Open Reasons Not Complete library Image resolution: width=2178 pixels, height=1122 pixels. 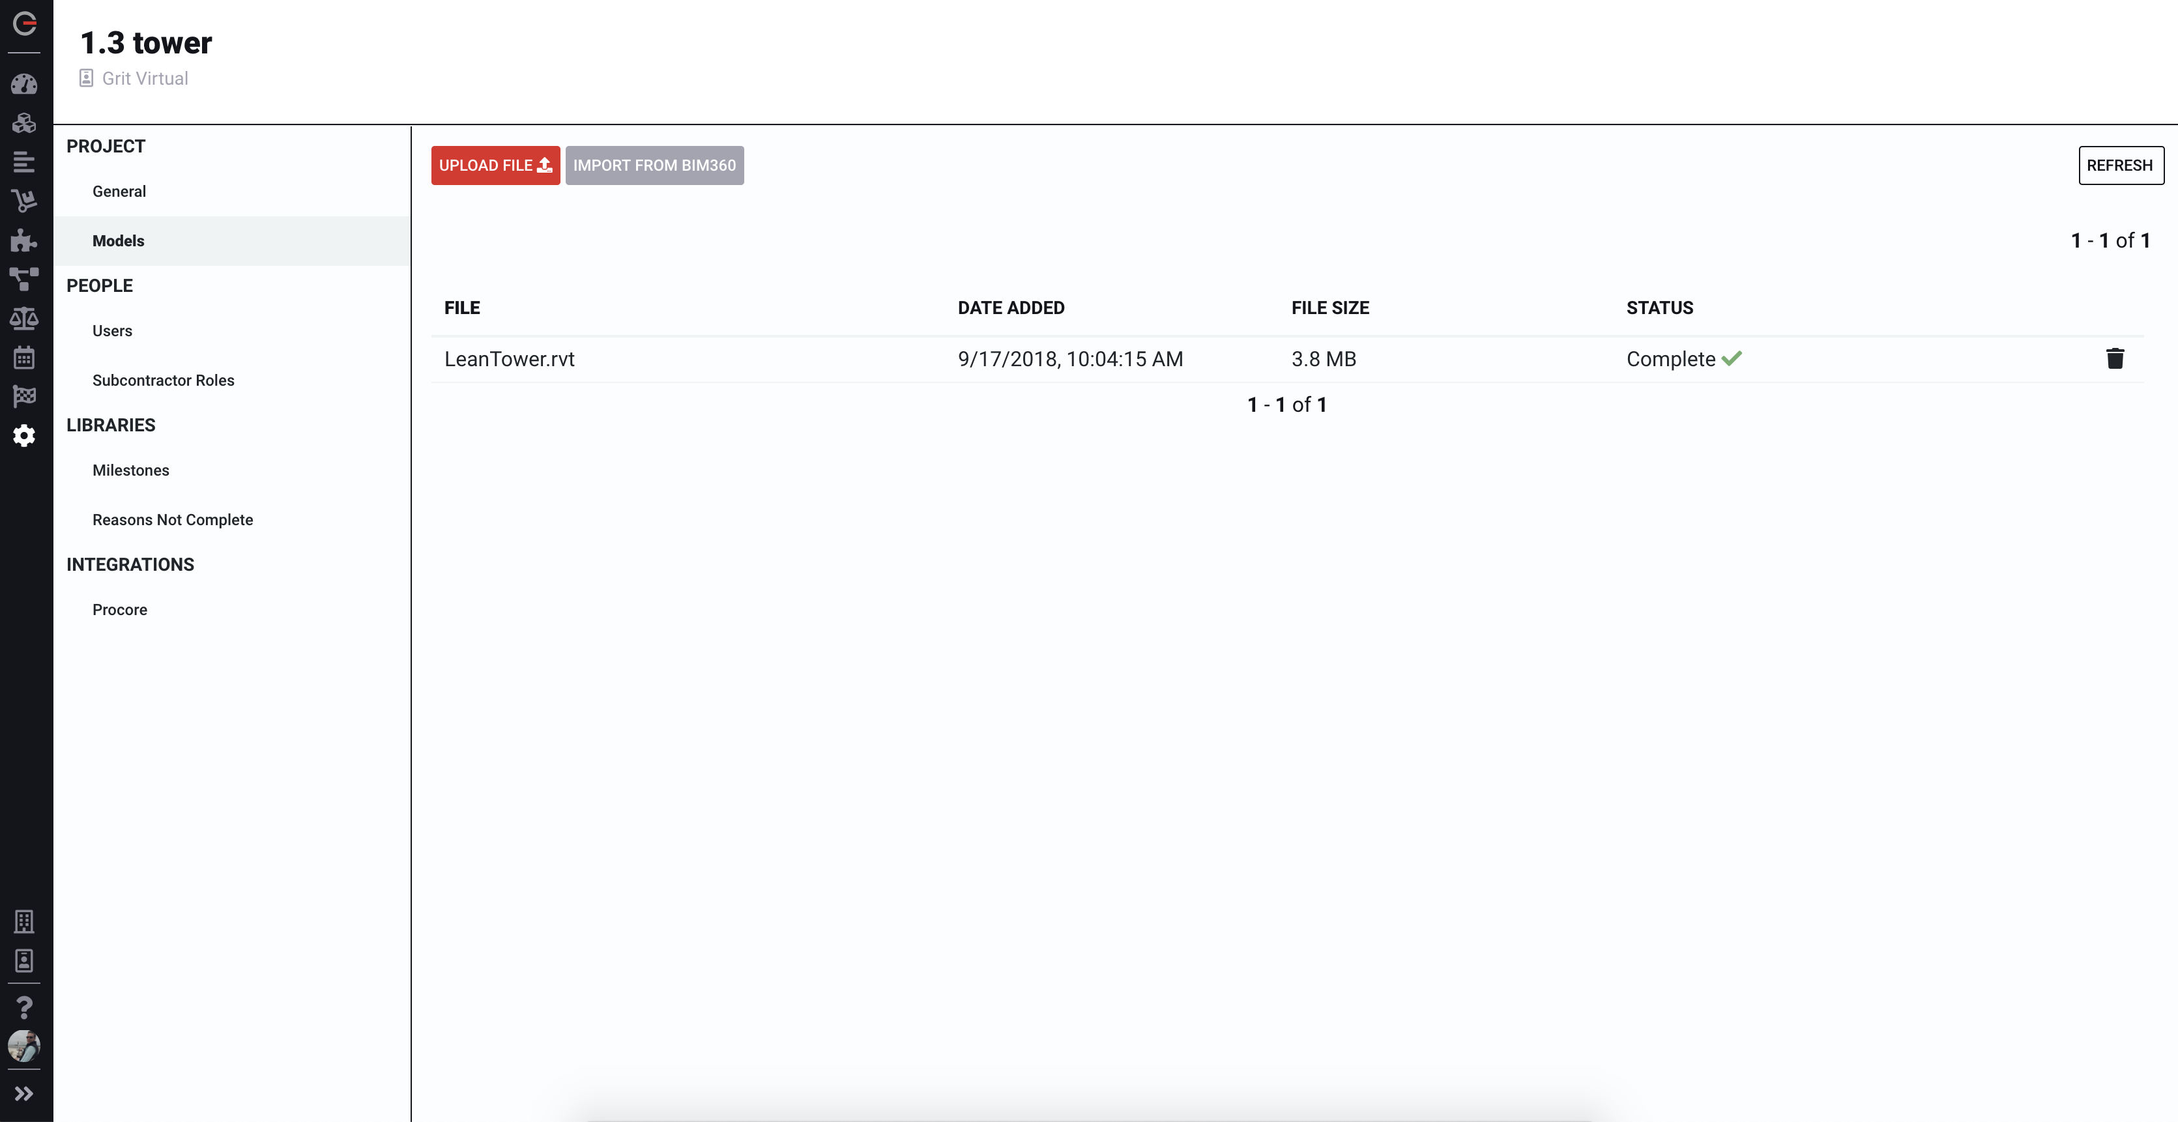[x=173, y=520]
